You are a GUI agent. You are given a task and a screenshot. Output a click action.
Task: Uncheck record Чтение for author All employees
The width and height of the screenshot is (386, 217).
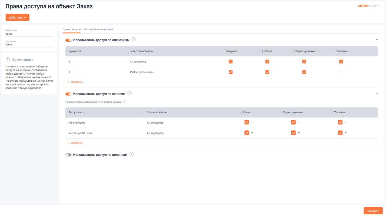247,122
